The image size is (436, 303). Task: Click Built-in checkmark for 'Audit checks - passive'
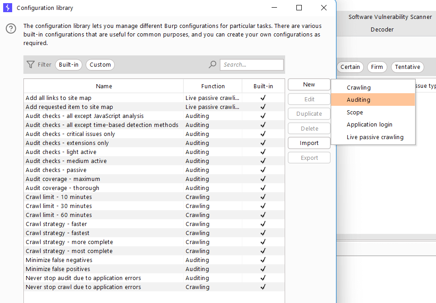click(x=263, y=170)
